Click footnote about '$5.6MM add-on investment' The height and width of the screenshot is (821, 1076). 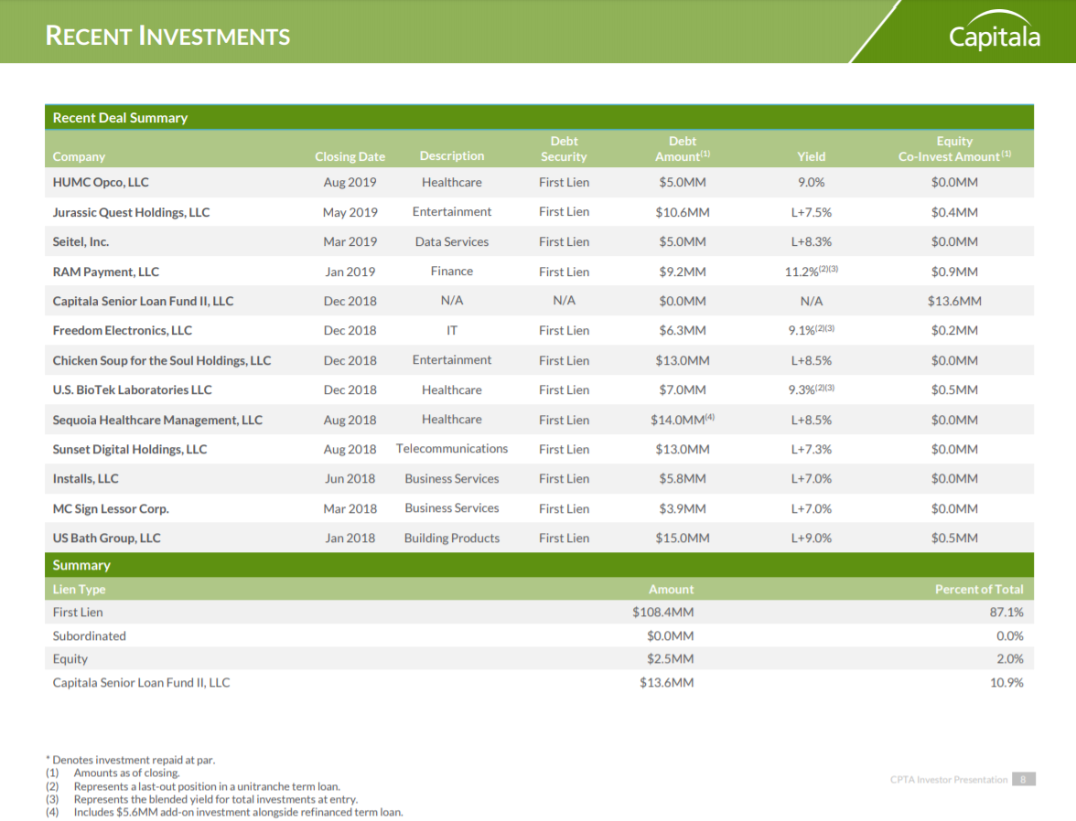[x=238, y=812]
